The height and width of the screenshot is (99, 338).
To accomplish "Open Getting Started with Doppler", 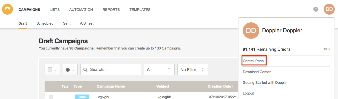I will [x=265, y=83].
